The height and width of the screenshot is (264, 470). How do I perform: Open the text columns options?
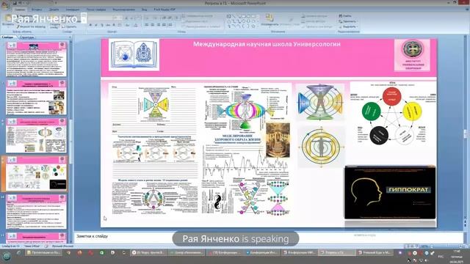tap(170, 25)
